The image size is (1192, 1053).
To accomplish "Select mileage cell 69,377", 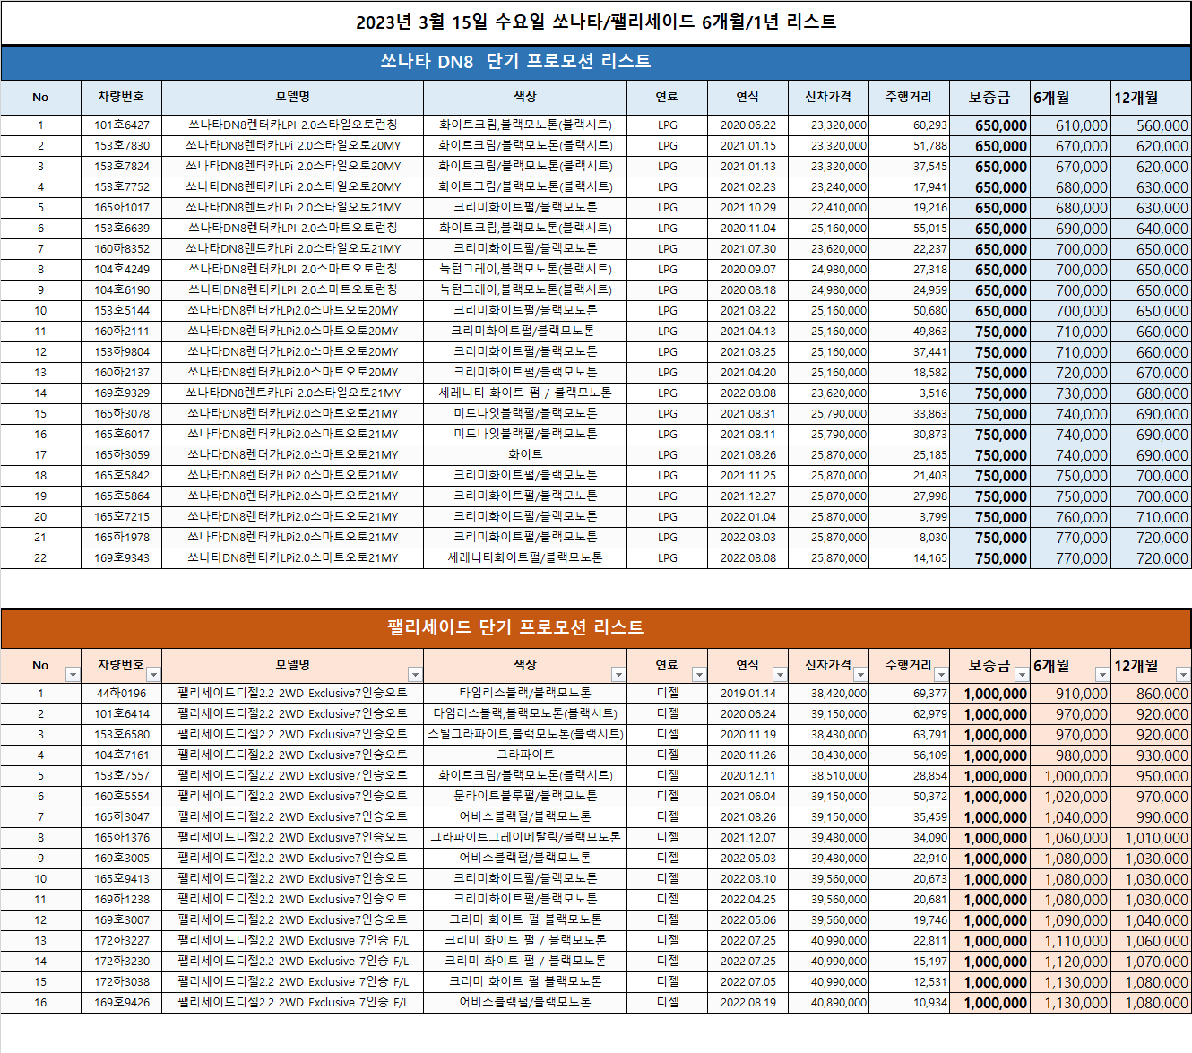I will coord(909,694).
